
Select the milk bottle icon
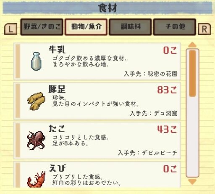coord(36,61)
